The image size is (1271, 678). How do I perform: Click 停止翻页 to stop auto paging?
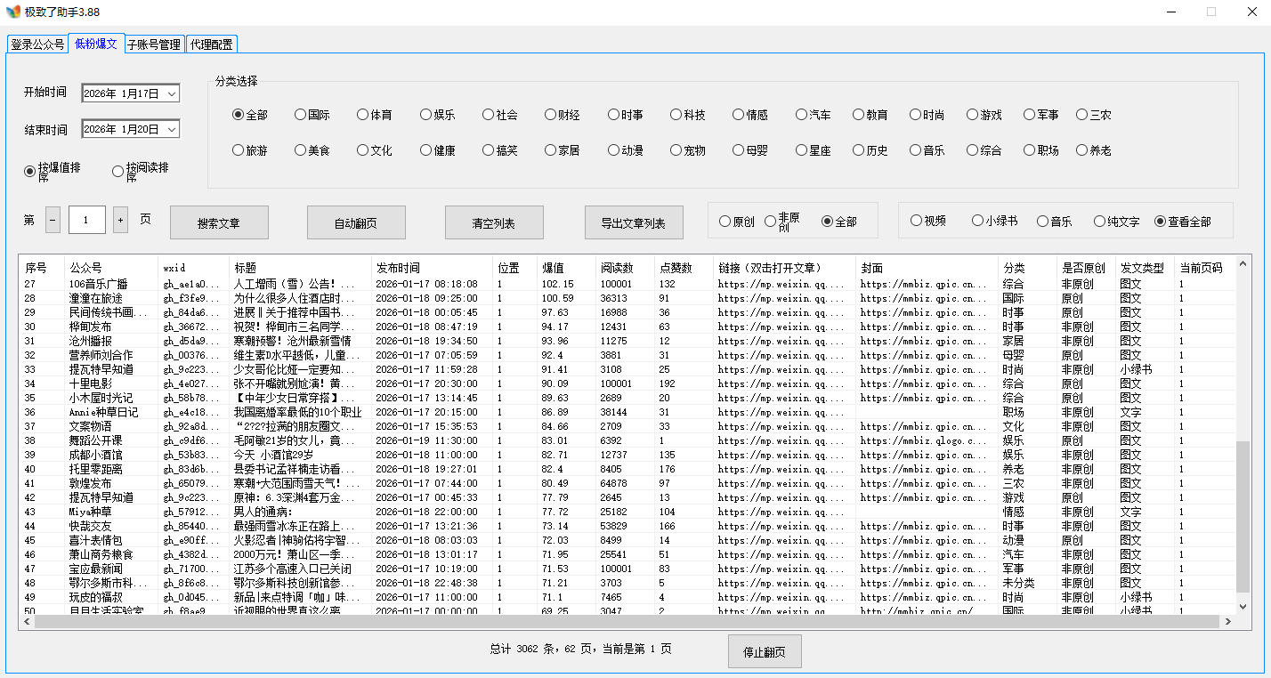coord(765,651)
